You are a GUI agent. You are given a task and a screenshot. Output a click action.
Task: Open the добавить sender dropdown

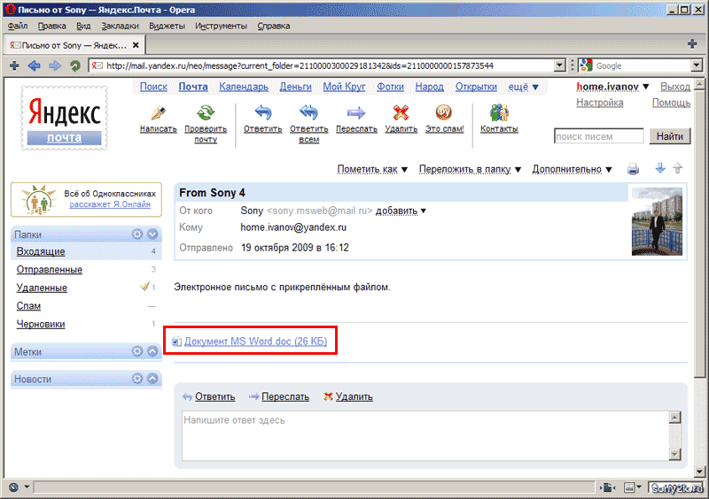(x=401, y=211)
